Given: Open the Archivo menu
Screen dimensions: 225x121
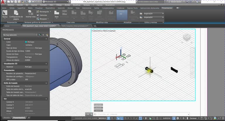Looking at the screenshot, I should click(11, 5).
